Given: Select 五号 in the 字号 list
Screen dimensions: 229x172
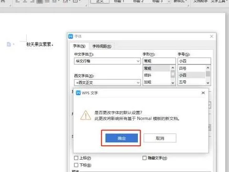Looking at the screenshot, I should point(191,82).
